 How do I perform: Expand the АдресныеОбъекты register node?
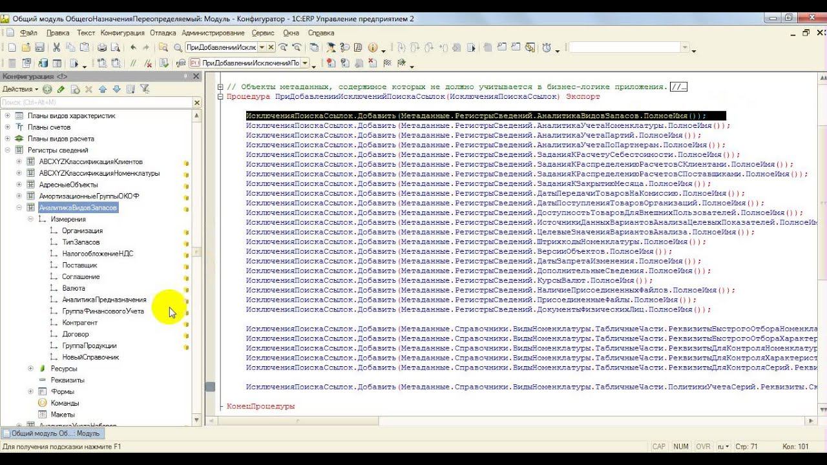(x=19, y=185)
